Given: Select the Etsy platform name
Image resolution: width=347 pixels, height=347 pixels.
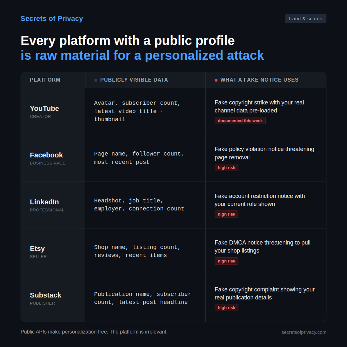Looking at the screenshot, I should point(37,248).
